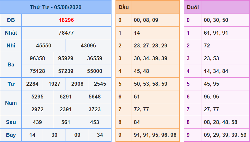Select Đầu values 91, 91, 95, 96, 96
Image resolution: width=250 pixels, height=142 pixels.
click(155, 135)
